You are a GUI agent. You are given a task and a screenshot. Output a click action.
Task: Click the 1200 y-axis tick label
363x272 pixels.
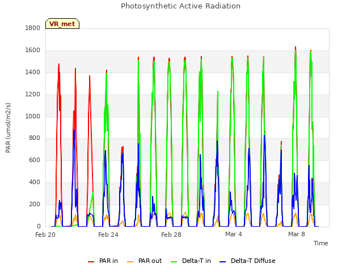[x=33, y=95]
